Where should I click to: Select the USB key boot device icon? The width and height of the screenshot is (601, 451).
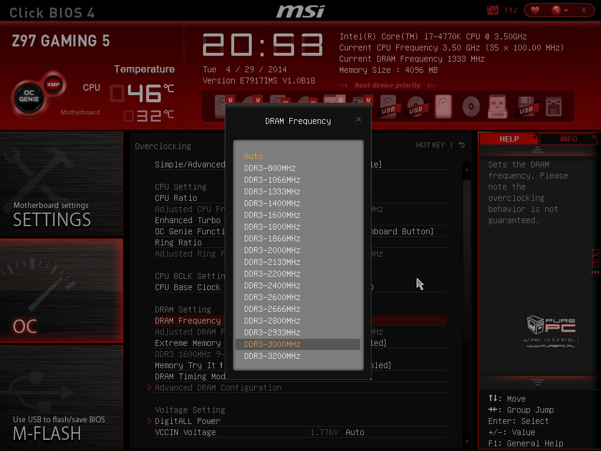pos(498,106)
